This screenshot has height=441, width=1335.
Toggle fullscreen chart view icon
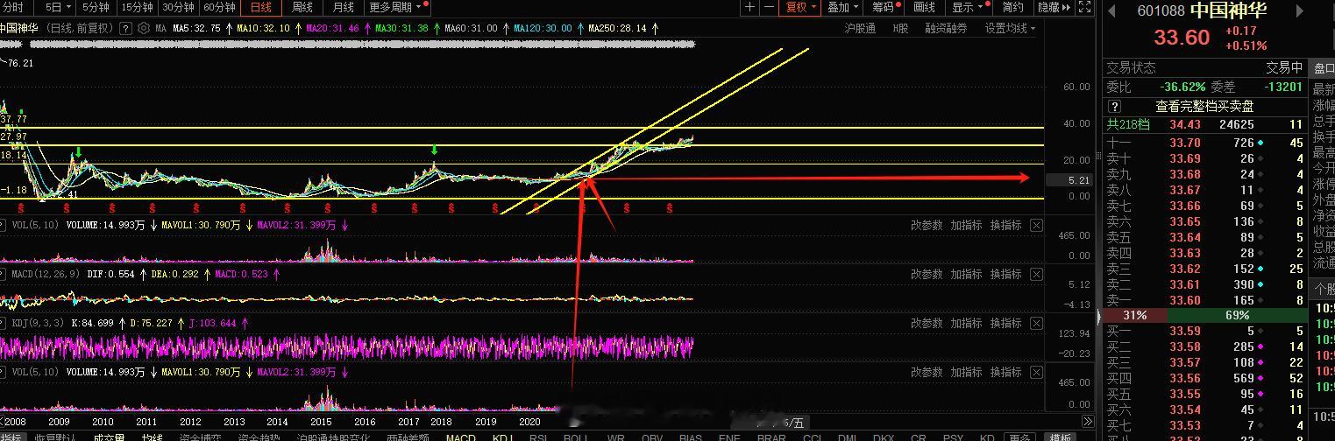[1085, 7]
